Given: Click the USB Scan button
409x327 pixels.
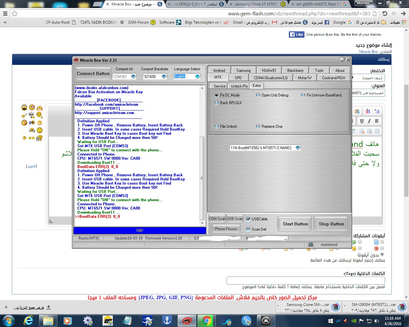Looking at the screenshot, I should [235, 219].
